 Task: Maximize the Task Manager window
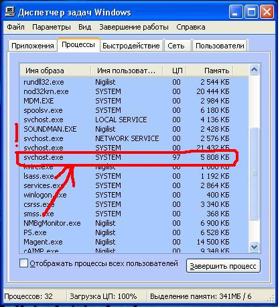[x=251, y=12]
